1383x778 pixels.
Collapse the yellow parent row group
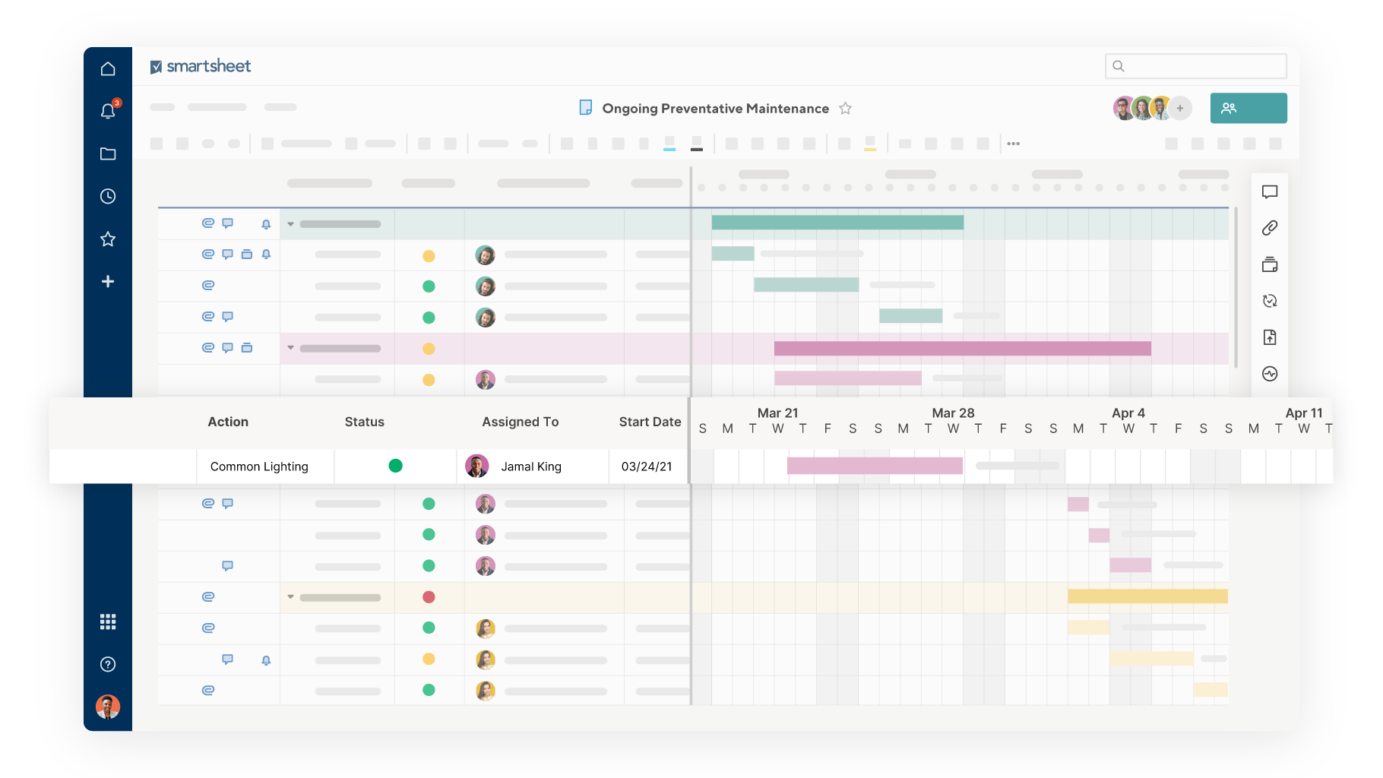tap(290, 597)
